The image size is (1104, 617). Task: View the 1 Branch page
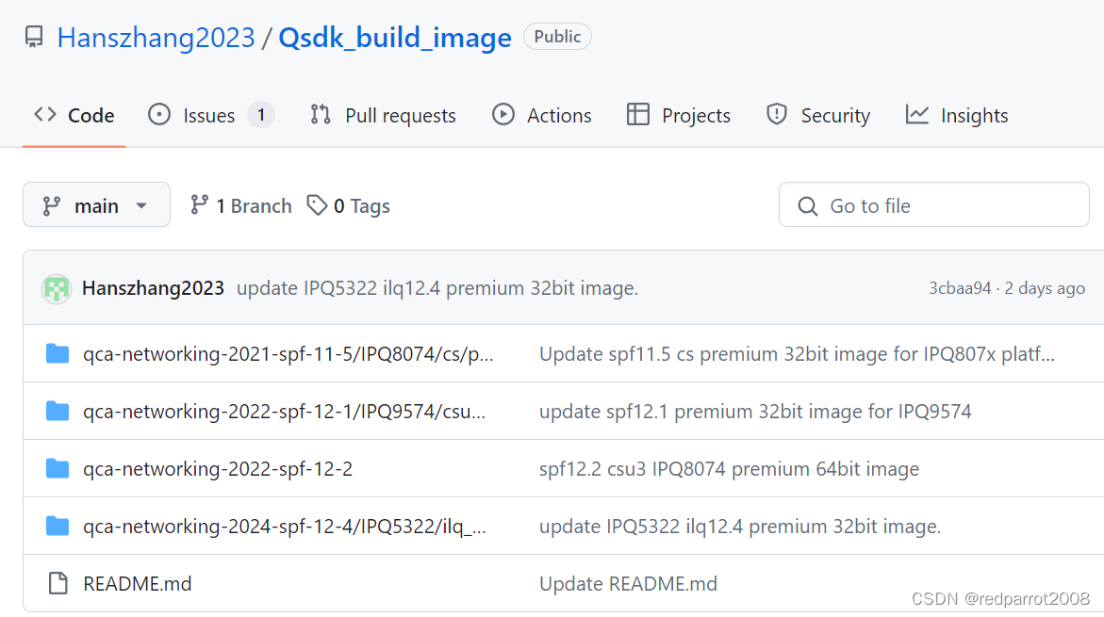(254, 205)
